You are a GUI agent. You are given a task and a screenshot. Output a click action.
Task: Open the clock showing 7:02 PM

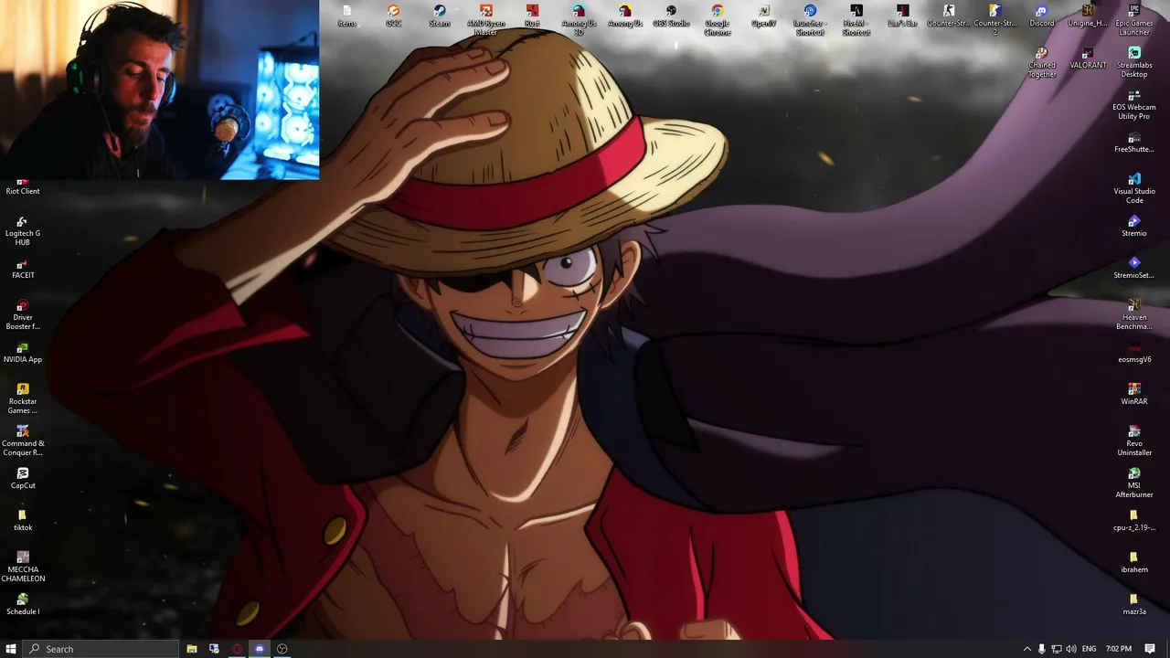click(1119, 649)
